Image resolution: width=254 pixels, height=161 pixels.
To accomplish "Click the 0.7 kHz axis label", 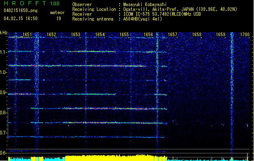I will (3, 133).
